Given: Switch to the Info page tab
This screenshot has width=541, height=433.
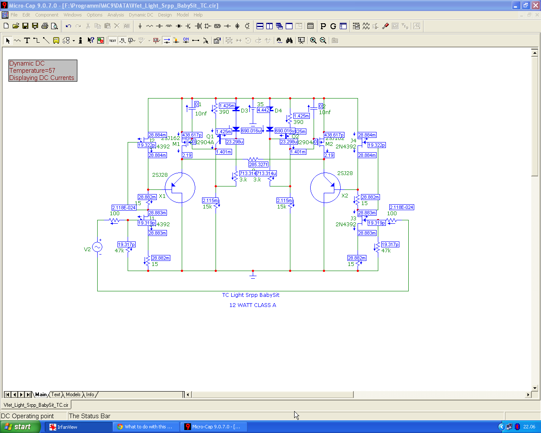Looking at the screenshot, I should 90,395.
